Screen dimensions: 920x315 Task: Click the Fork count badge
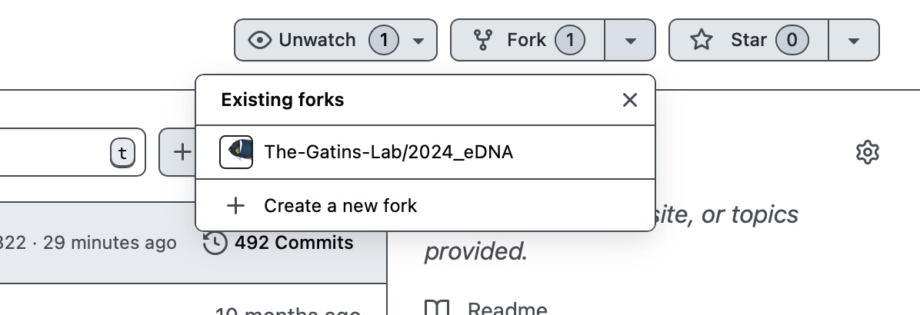pyautogui.click(x=569, y=40)
